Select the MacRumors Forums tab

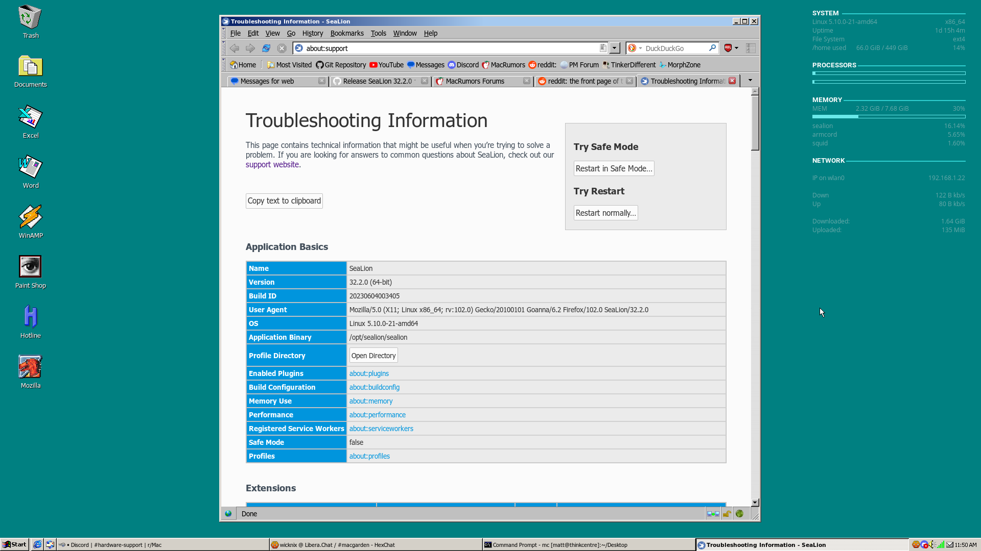[x=475, y=81]
